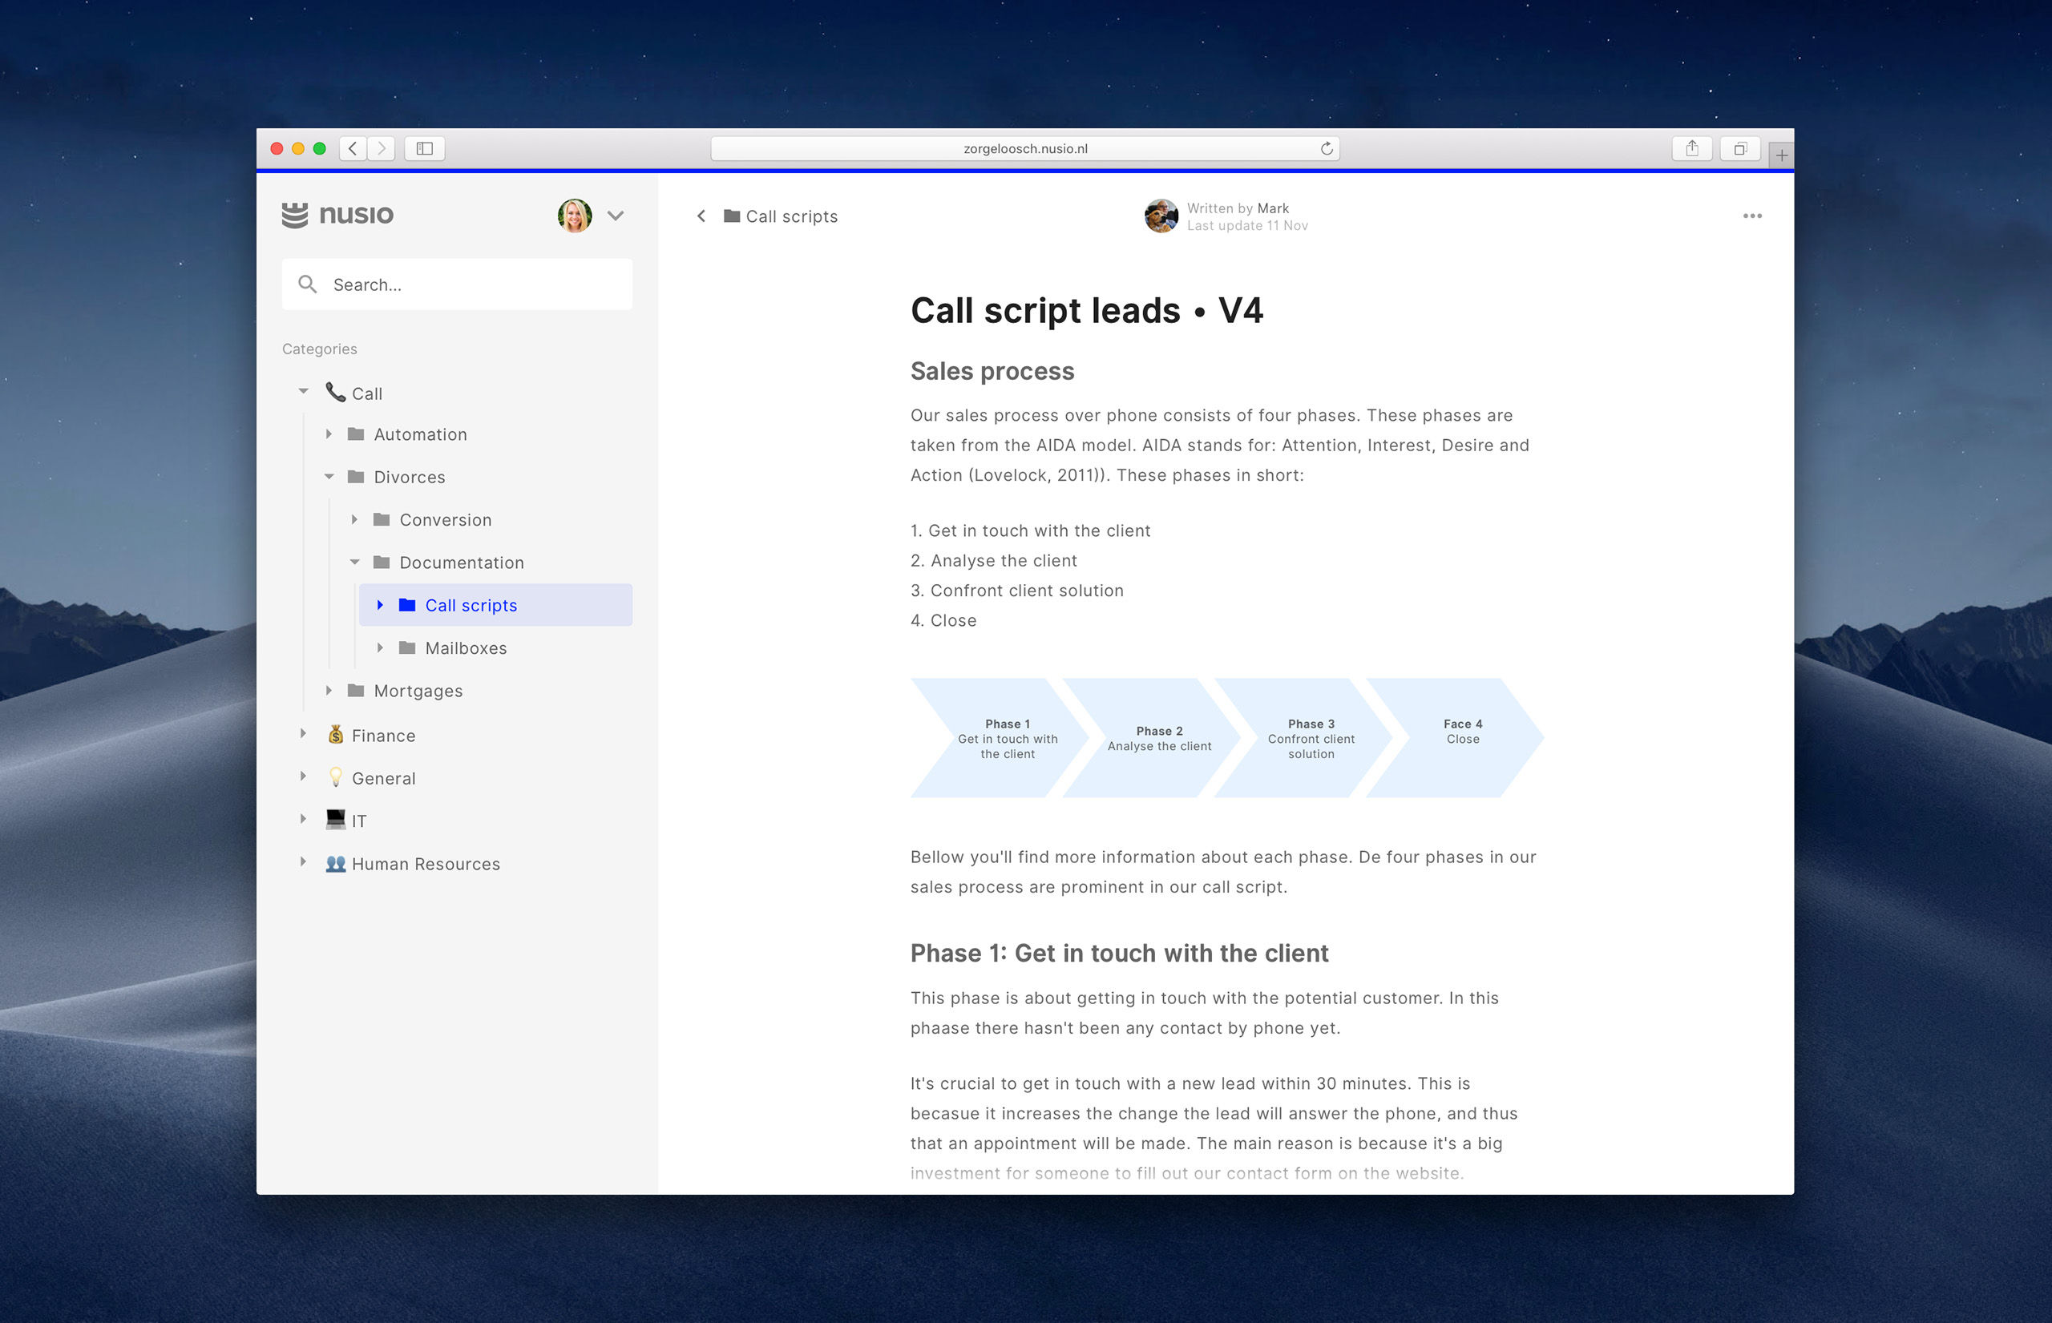Click the author name Mark

[1273, 209]
